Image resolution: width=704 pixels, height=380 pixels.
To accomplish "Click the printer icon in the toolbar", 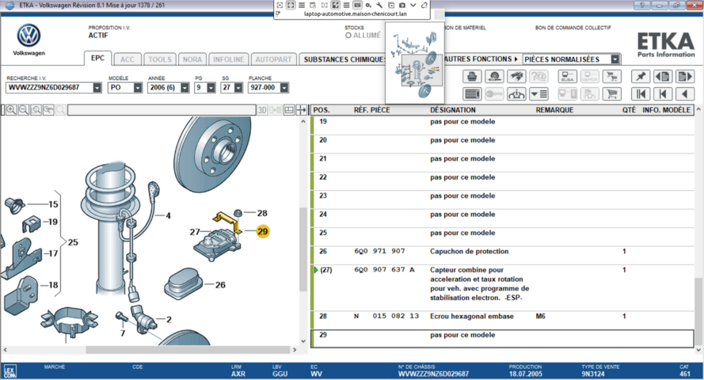I will (x=472, y=77).
